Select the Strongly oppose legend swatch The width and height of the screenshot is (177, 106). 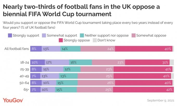click(x=61, y=40)
